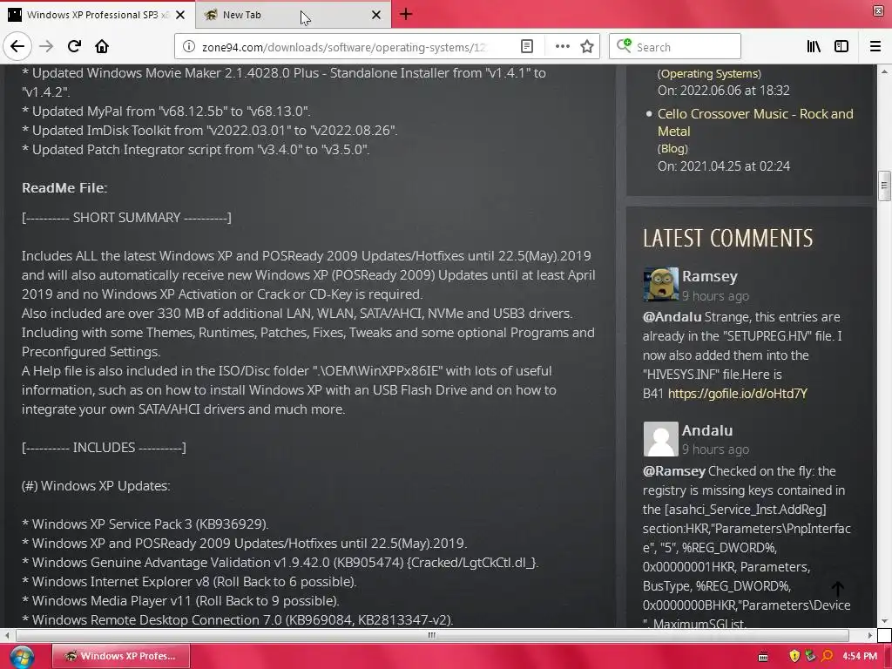
Task: Click the LATEST COMMENTS heading
Action: (727, 239)
